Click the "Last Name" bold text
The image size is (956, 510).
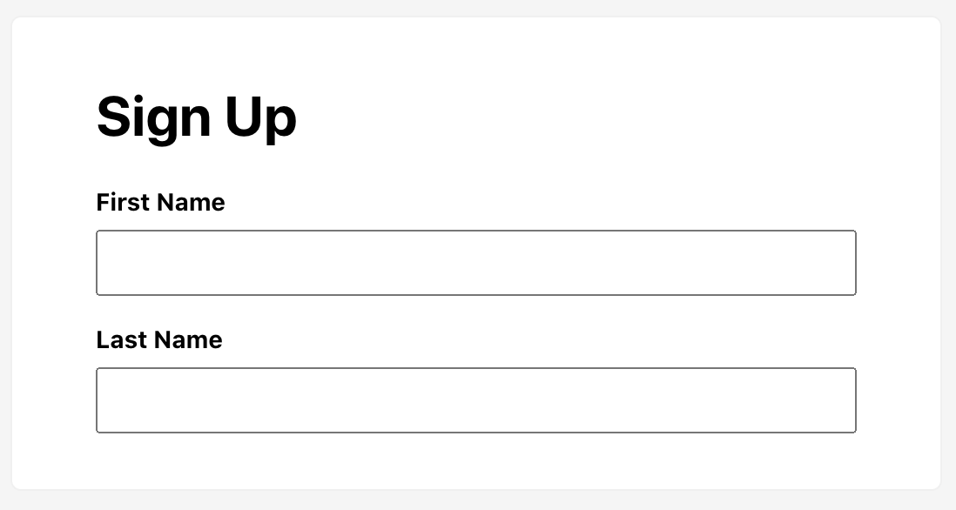point(159,340)
